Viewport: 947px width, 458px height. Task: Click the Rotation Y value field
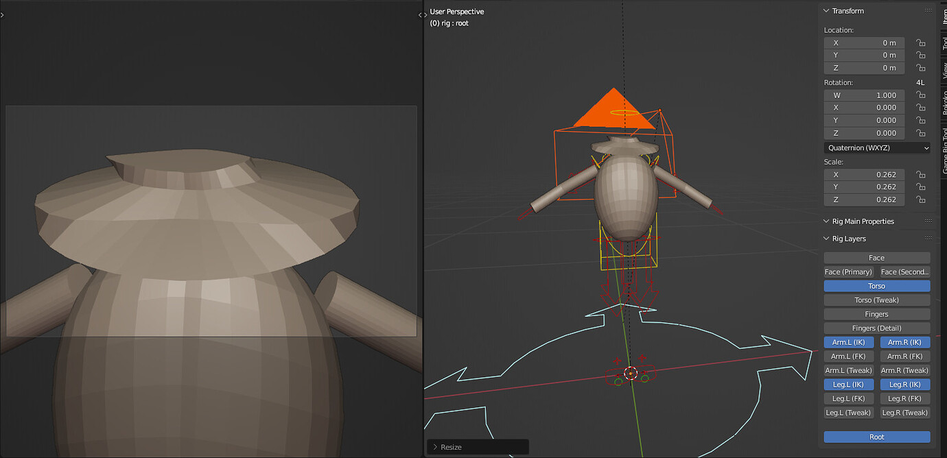pyautogui.click(x=865, y=120)
